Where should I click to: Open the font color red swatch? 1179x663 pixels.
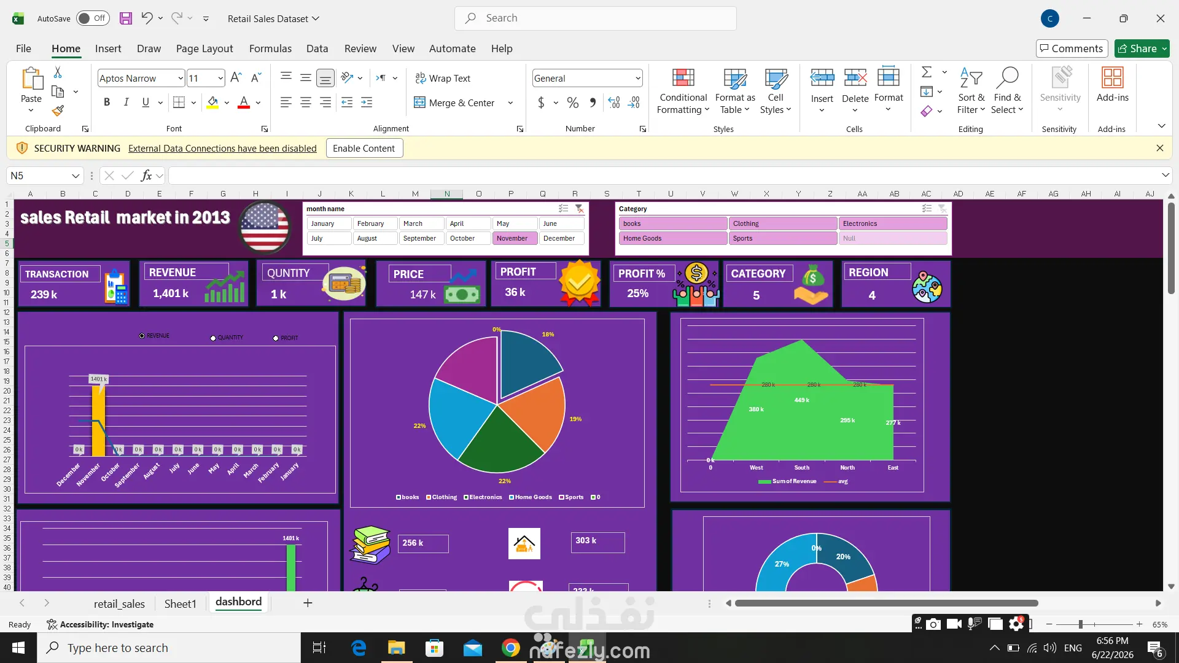click(x=243, y=103)
